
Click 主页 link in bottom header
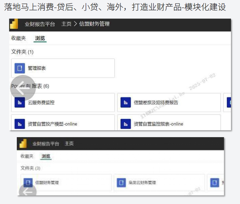click(69, 144)
